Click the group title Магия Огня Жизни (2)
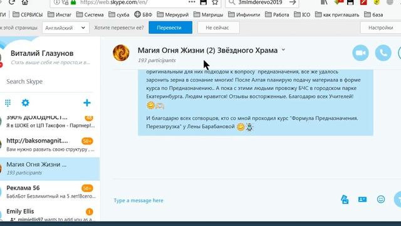Screen dimensions: 401x226 (207, 50)
